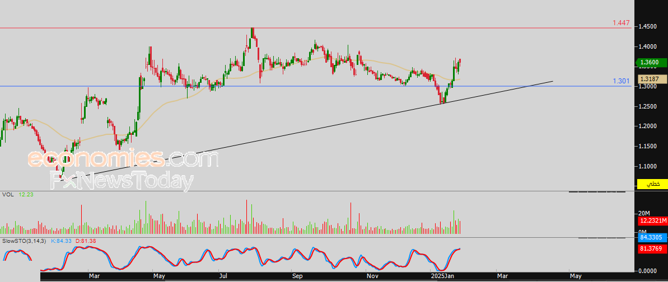The image size is (668, 282).
Task: Select the blue horizontal support line
Action: click(x=315, y=87)
